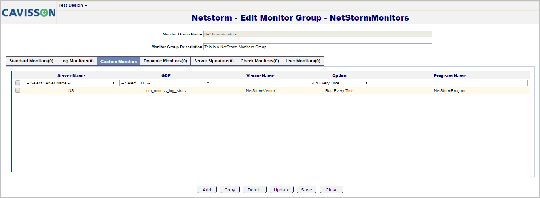Switch to Log Monitors(0) tab

(77, 61)
